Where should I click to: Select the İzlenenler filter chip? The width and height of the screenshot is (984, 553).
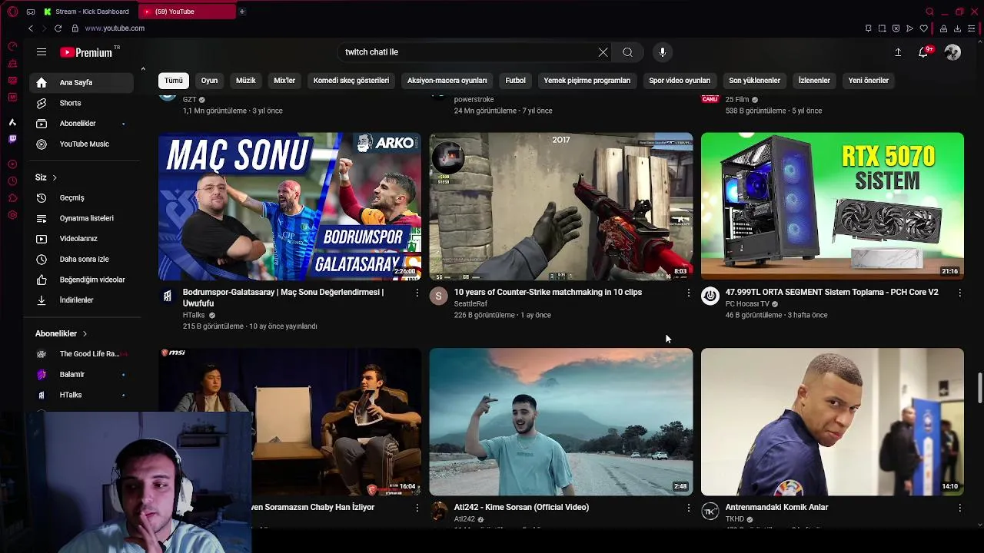[814, 81]
